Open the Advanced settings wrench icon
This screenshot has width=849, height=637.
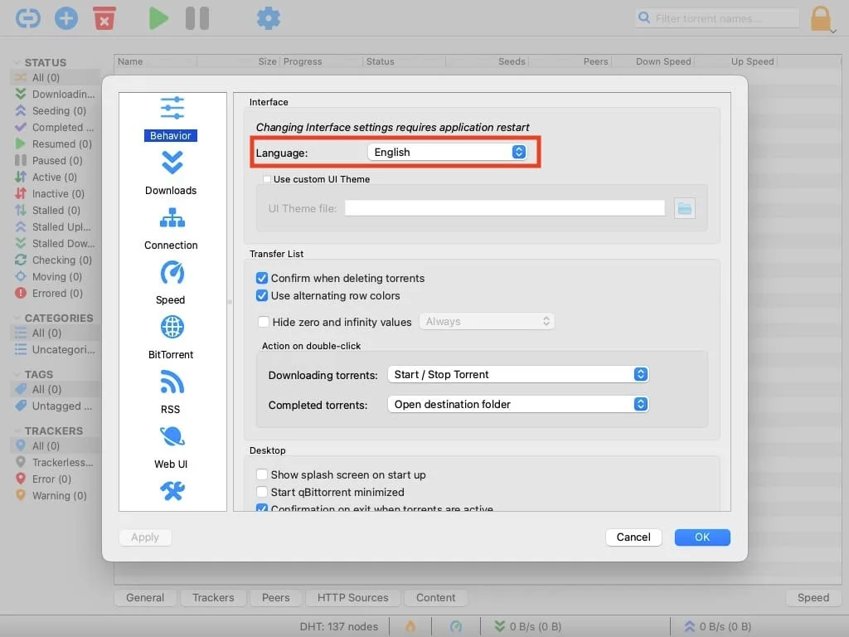tap(172, 491)
